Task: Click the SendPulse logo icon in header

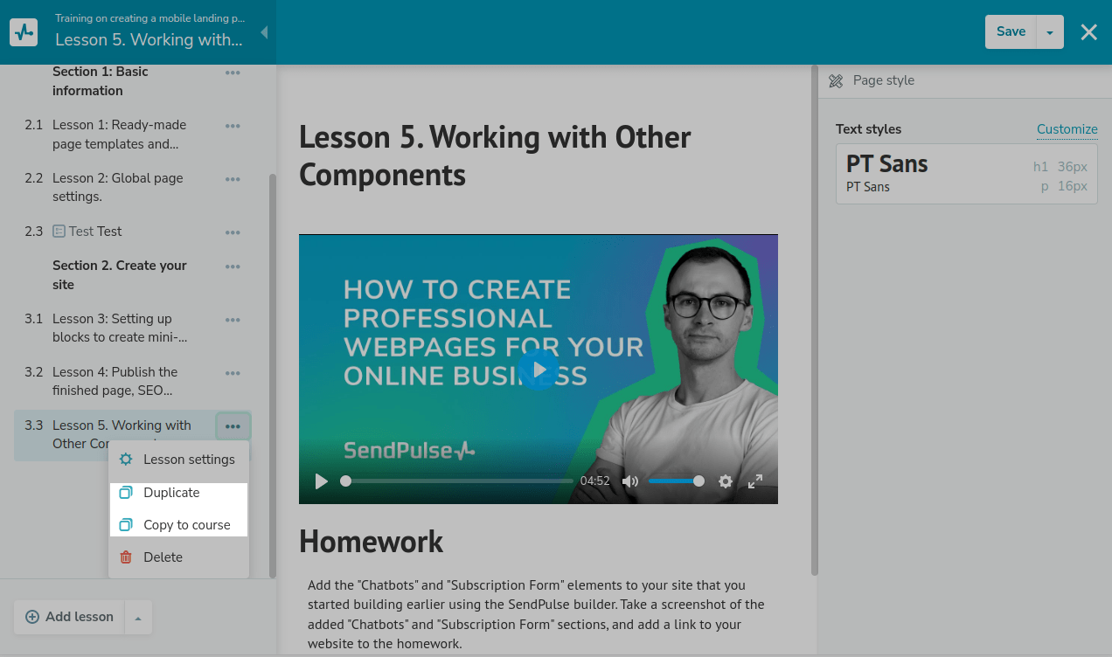Action: point(24,32)
